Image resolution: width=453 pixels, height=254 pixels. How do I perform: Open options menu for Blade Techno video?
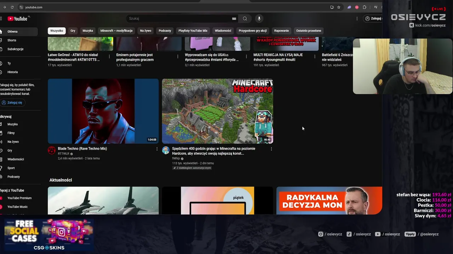(x=157, y=149)
